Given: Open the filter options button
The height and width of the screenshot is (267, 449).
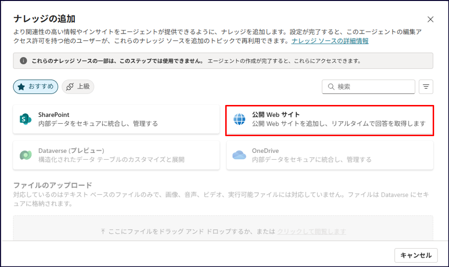Looking at the screenshot, I should coord(426,87).
